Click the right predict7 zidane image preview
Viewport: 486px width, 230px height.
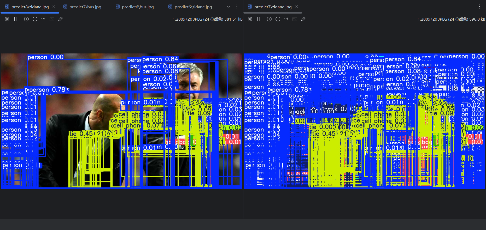pyautogui.click(x=365, y=121)
